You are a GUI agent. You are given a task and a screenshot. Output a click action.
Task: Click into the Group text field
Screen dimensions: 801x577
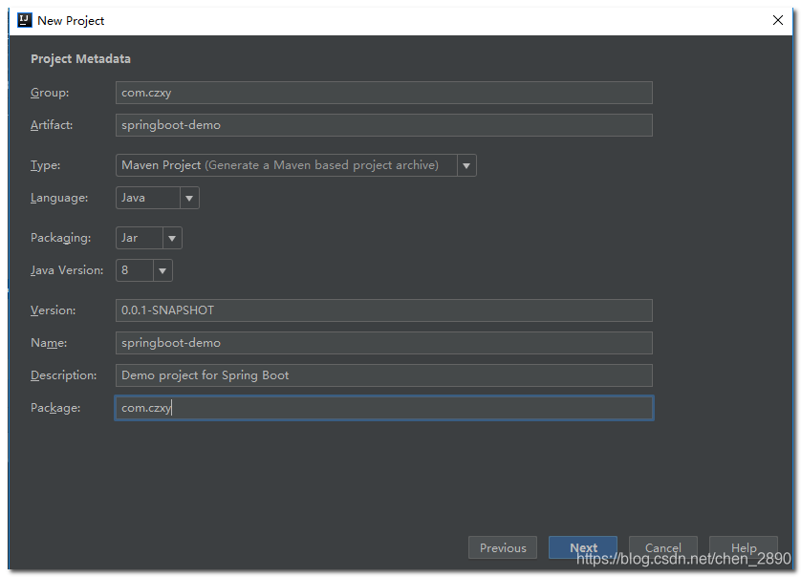click(x=383, y=93)
